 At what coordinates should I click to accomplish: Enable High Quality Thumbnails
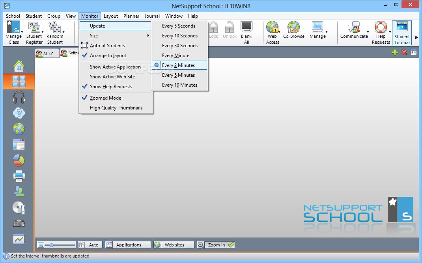116,108
